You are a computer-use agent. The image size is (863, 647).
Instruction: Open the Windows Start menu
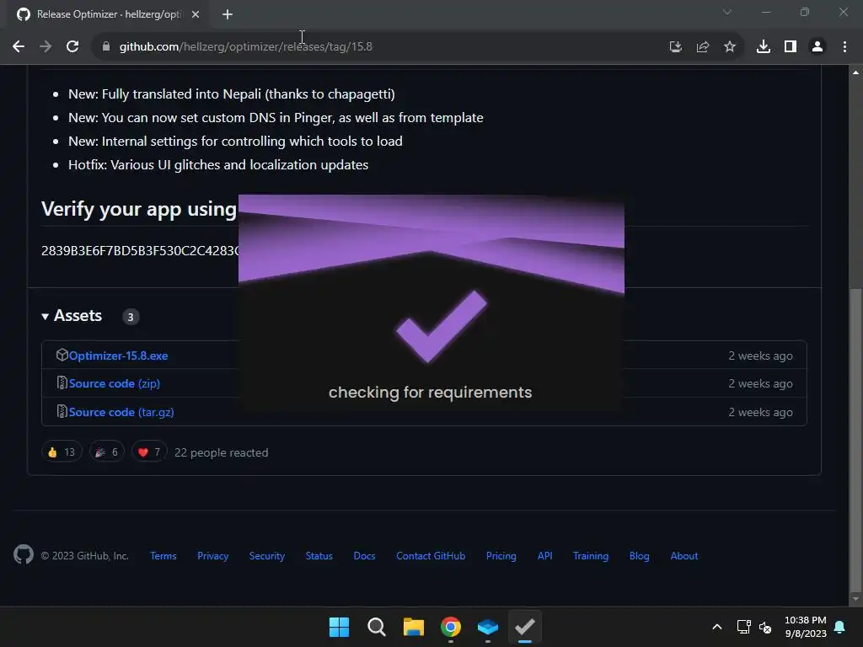coord(339,627)
